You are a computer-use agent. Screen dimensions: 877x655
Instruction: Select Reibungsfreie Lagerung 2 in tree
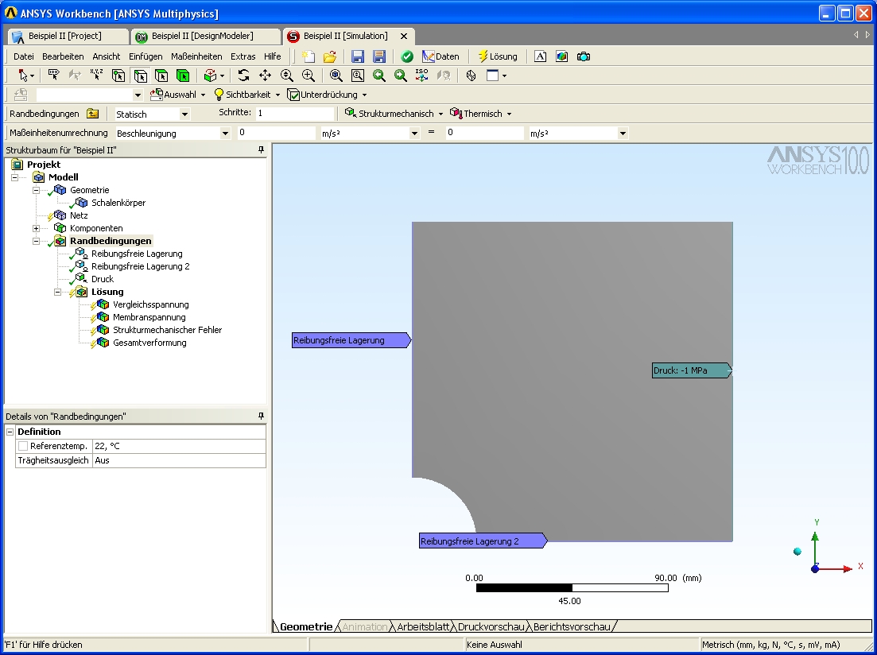141,266
